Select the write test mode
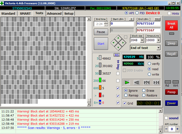Image resolution: width=182 pixels, height=134 pixels. click(149, 74)
